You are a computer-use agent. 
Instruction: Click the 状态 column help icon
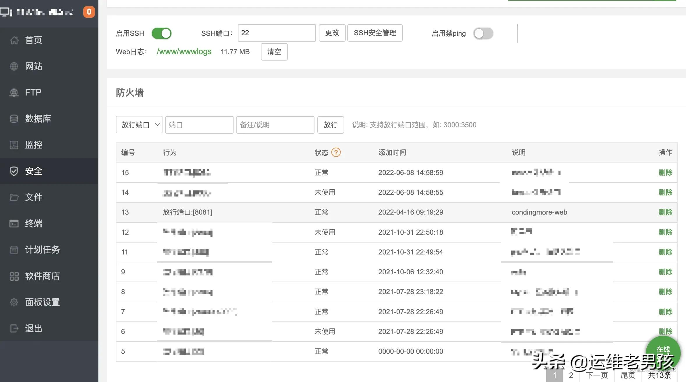[x=336, y=152]
